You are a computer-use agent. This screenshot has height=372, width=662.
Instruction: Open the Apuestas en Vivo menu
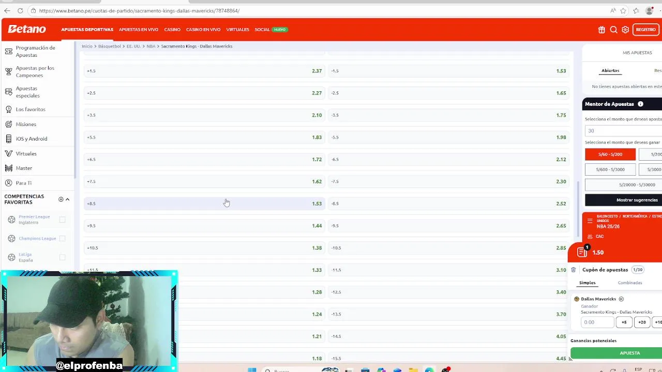[x=139, y=29]
